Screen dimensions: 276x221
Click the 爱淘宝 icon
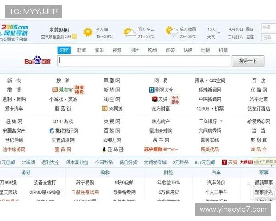(55, 90)
